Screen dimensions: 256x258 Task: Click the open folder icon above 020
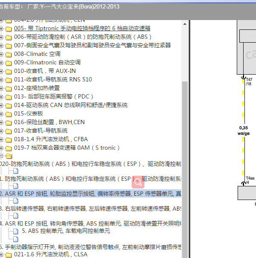pyautogui.click(x=9, y=156)
